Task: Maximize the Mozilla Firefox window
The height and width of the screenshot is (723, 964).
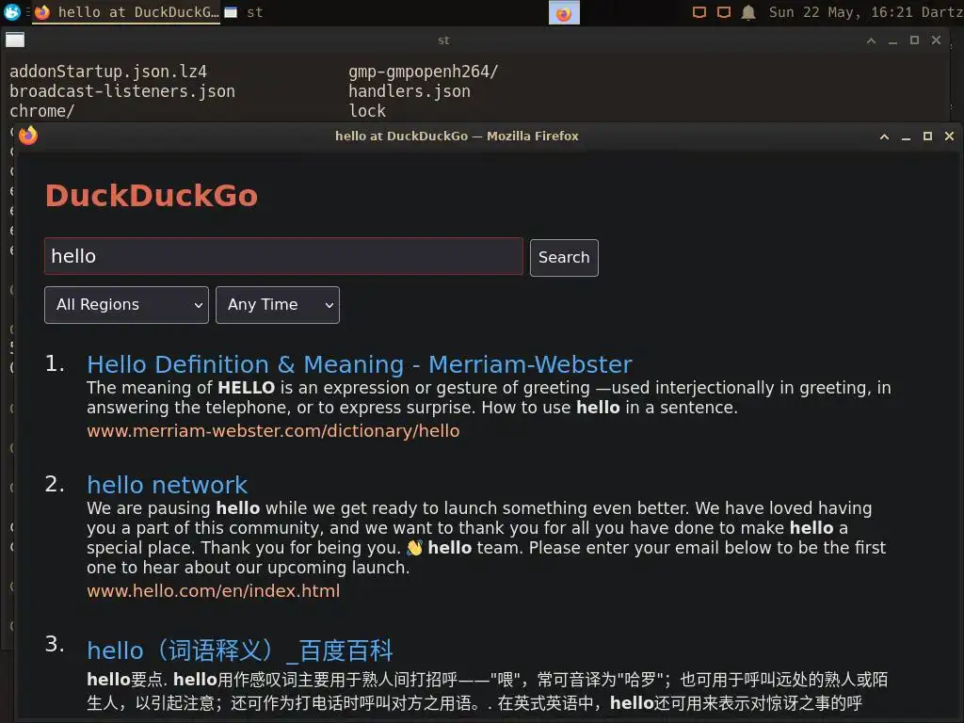Action: 927,137
